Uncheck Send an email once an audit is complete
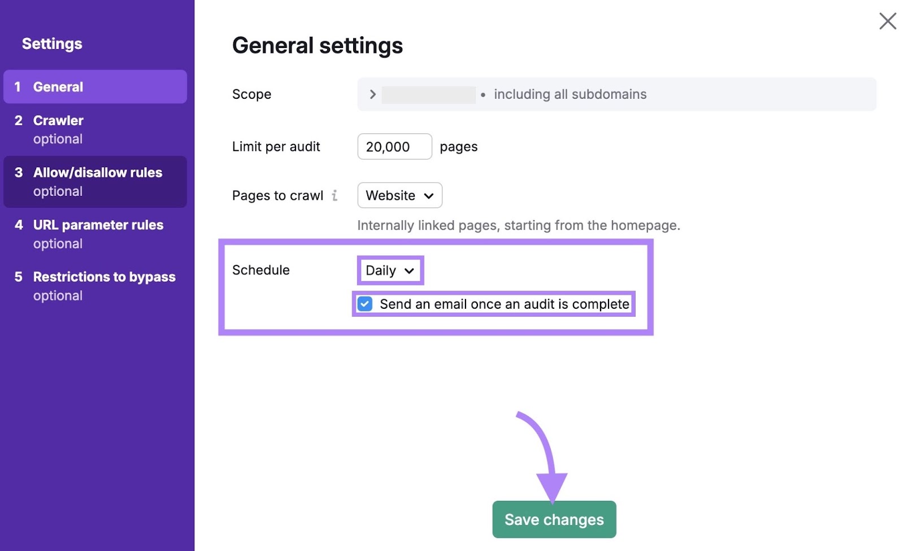The width and height of the screenshot is (904, 551). [365, 304]
